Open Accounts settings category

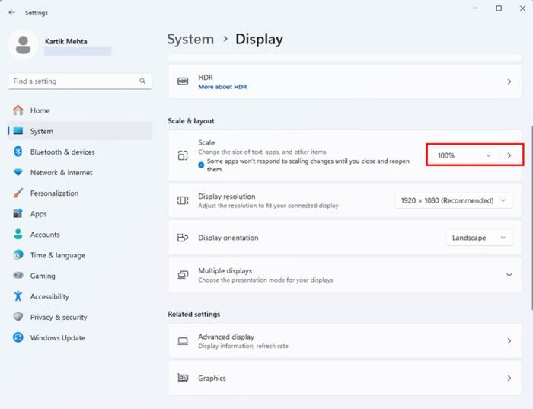click(80, 235)
